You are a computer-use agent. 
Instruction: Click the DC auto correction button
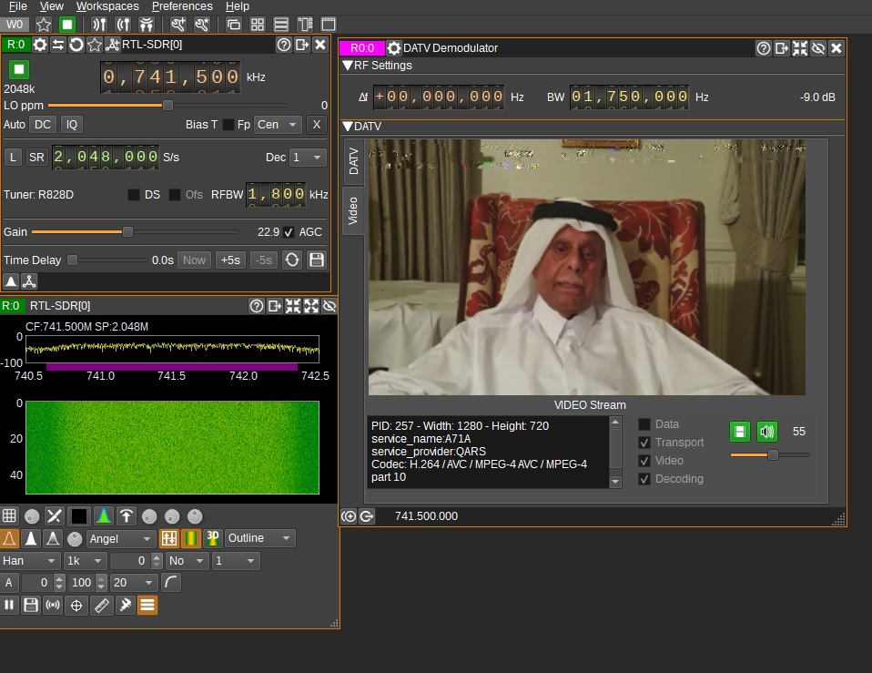click(43, 125)
